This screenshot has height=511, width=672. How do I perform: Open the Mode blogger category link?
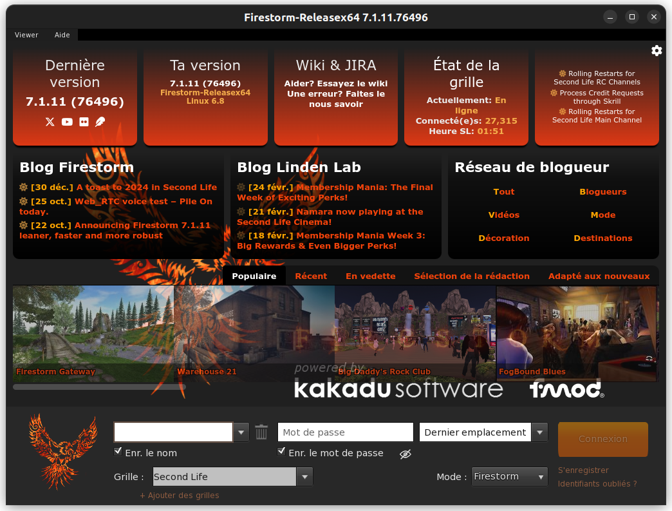point(603,215)
